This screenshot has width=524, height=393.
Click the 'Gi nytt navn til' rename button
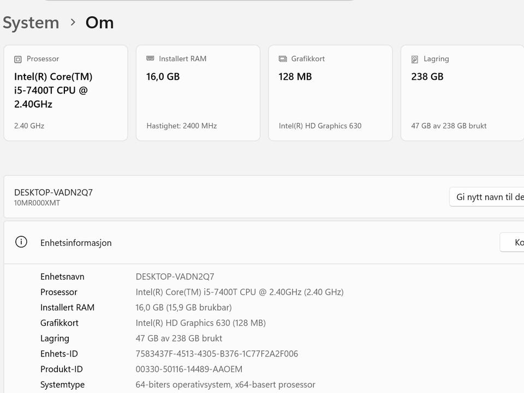click(487, 197)
